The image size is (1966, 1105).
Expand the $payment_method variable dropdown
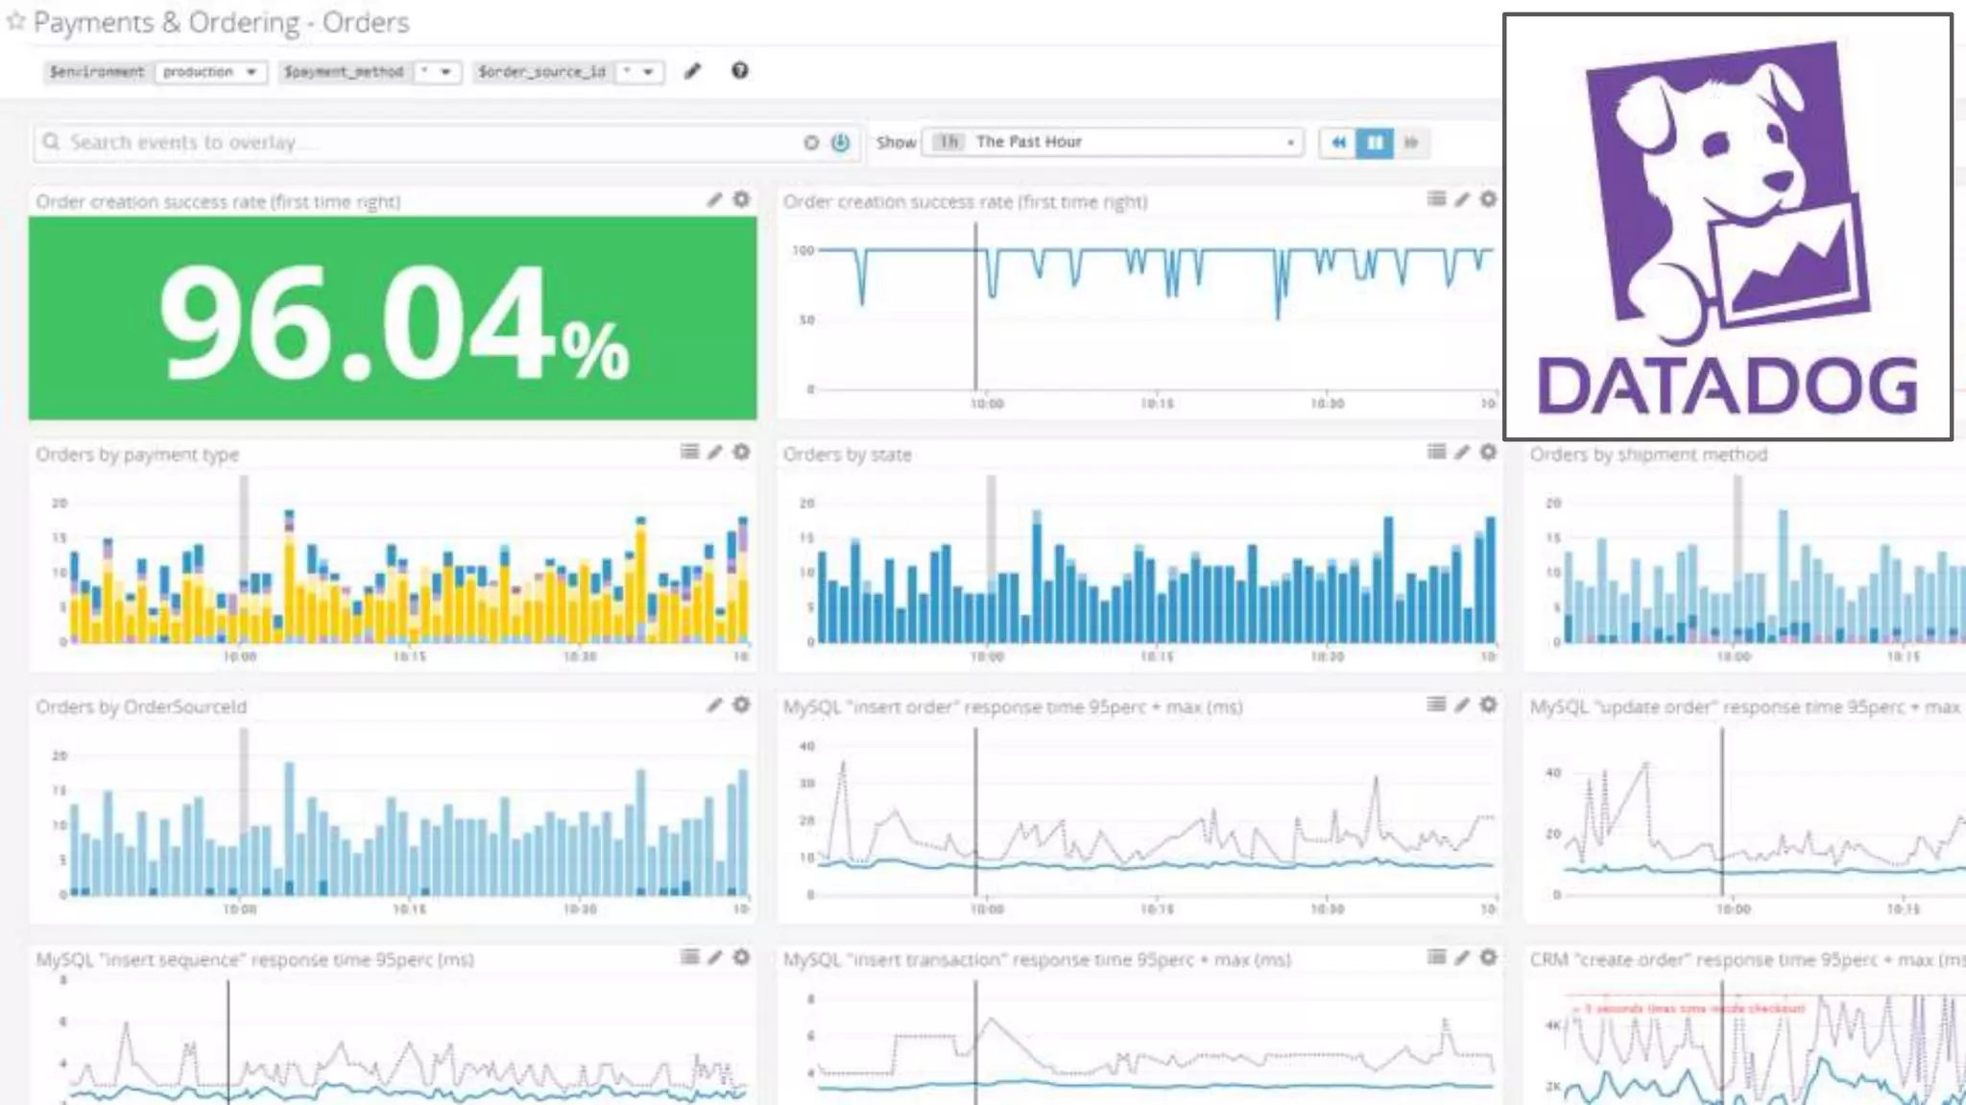click(438, 72)
